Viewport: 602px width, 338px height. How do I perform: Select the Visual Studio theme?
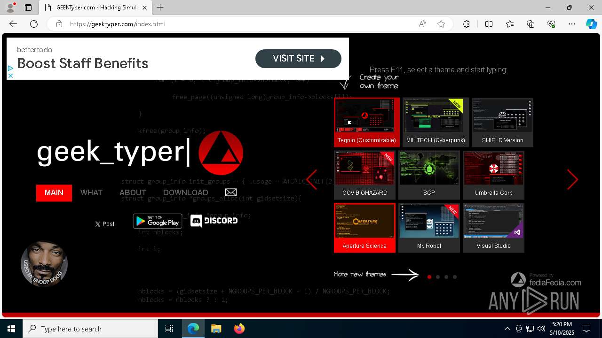(493, 228)
